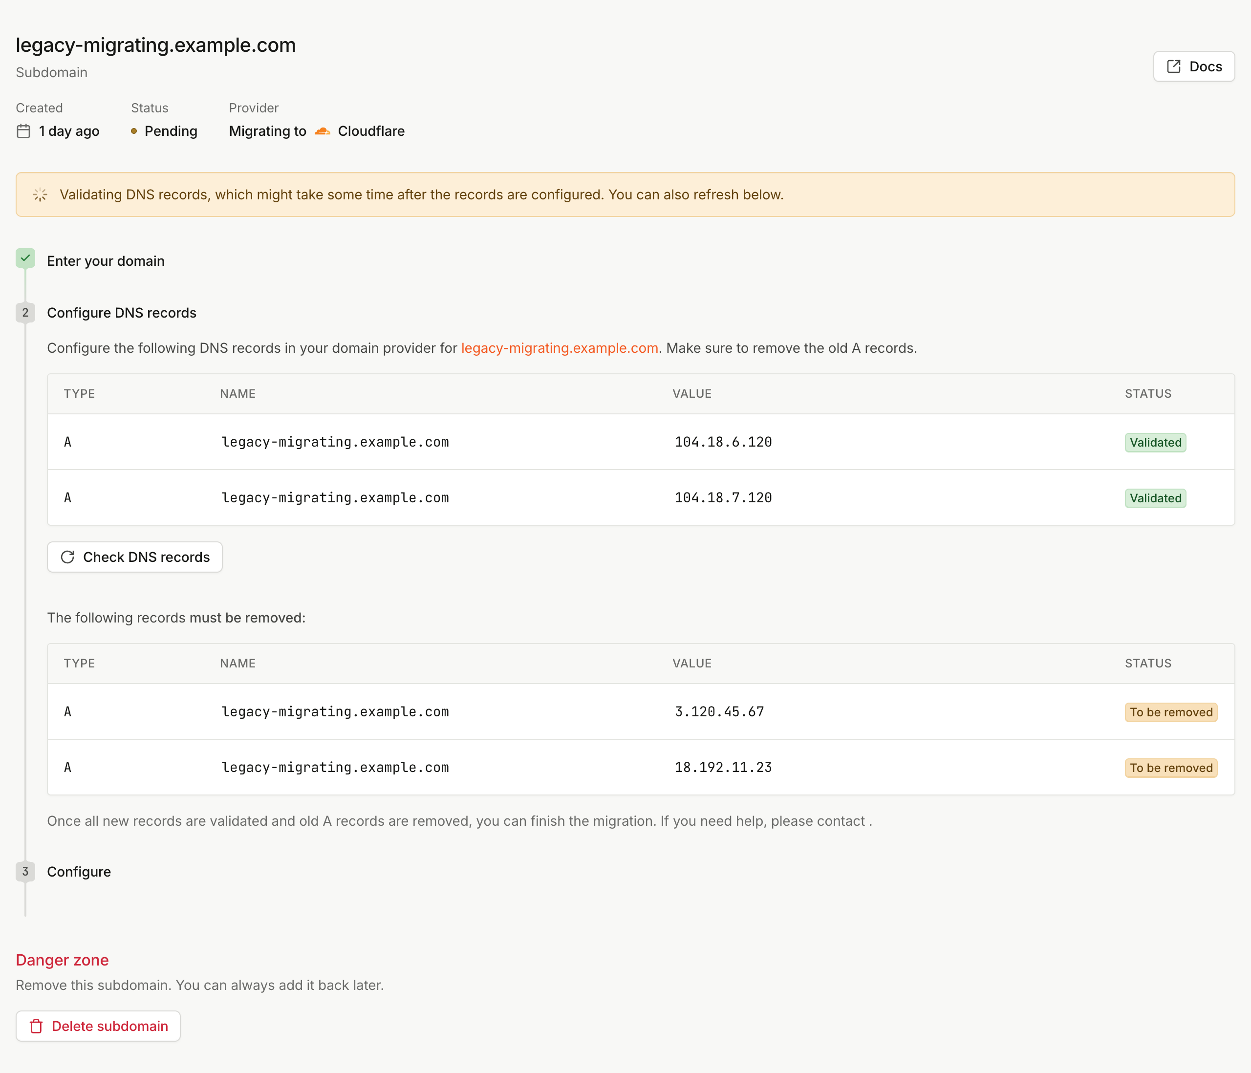
Task: Select the Enter your domain step
Action: click(106, 261)
